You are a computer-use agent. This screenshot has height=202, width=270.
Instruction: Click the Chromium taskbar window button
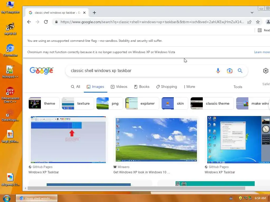click(x=37, y=198)
